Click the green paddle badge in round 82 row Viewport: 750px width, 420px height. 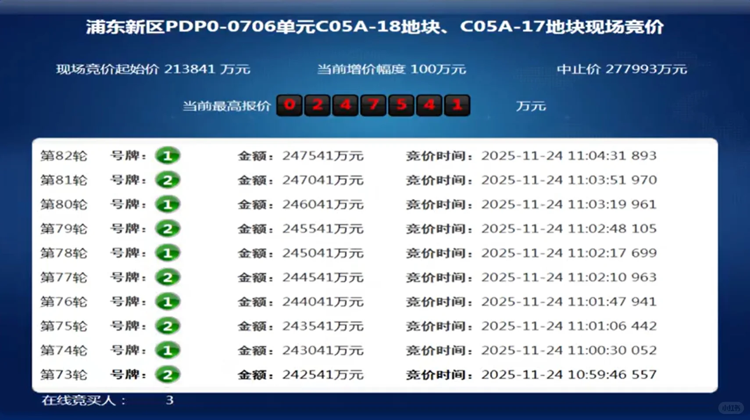168,156
